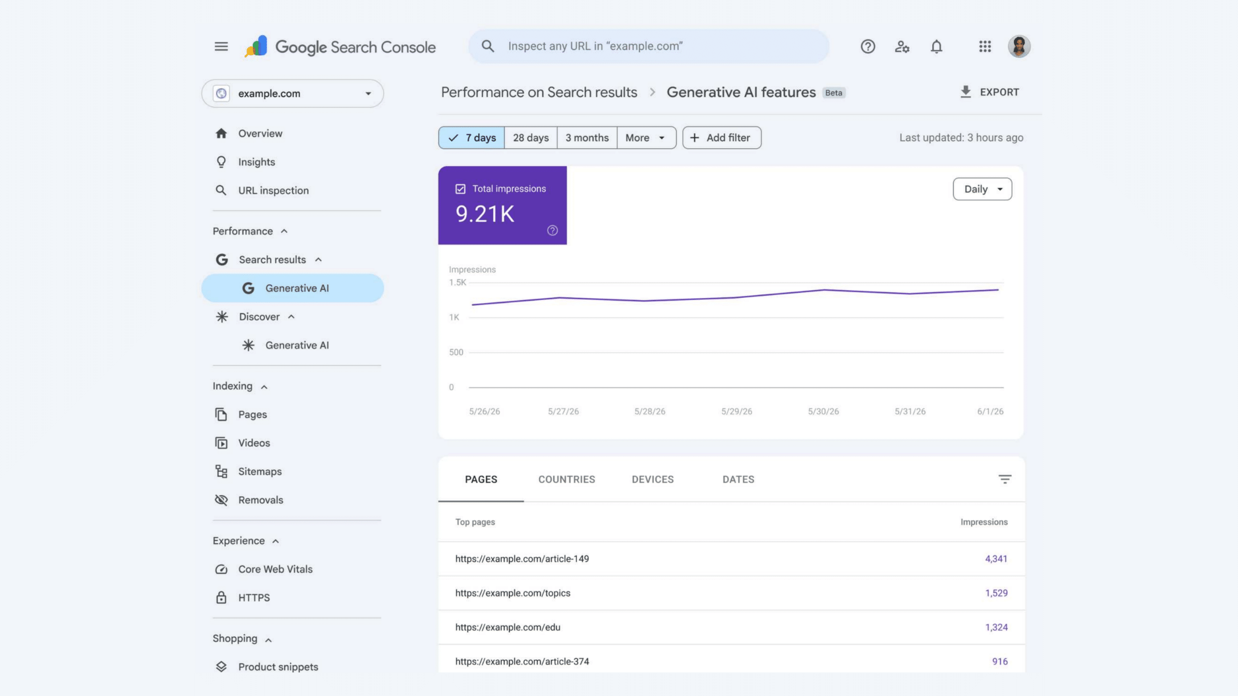Collapse the Indexing section

pyautogui.click(x=264, y=387)
